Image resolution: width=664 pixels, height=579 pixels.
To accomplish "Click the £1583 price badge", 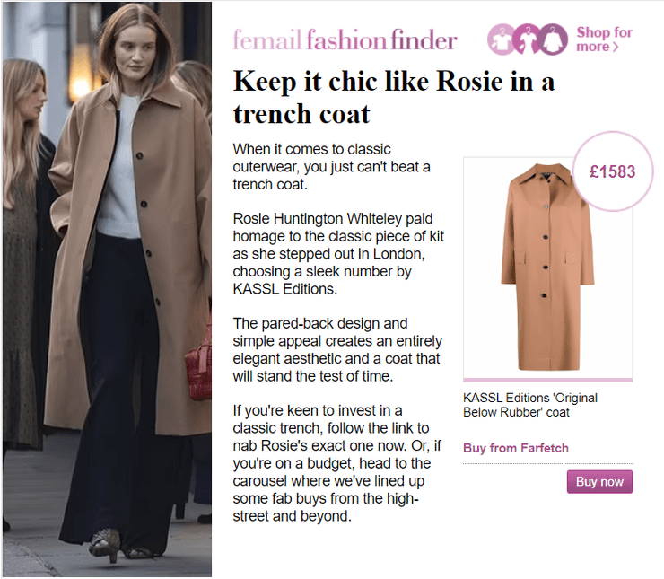I will 612,171.
